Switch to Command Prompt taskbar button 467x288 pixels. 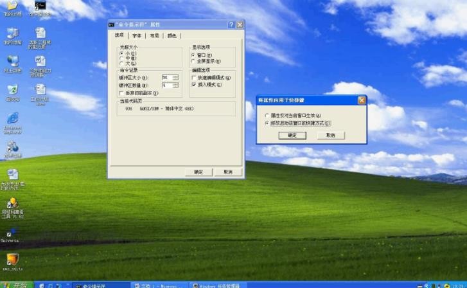click(101, 285)
